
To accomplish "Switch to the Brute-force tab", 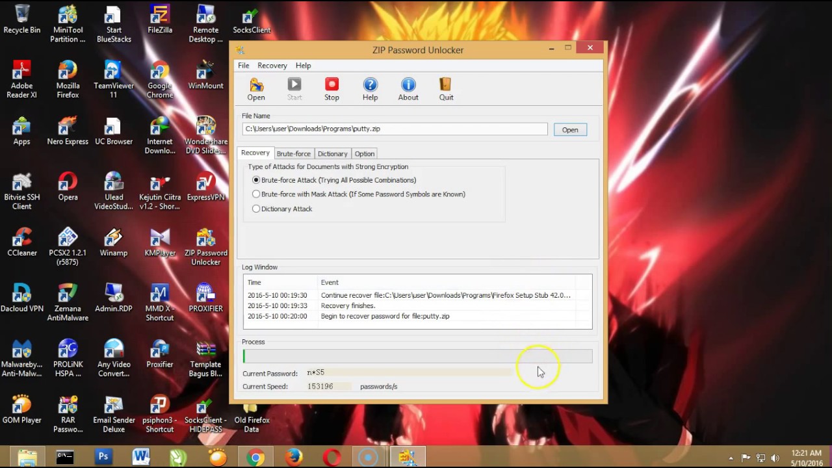I will [x=293, y=153].
